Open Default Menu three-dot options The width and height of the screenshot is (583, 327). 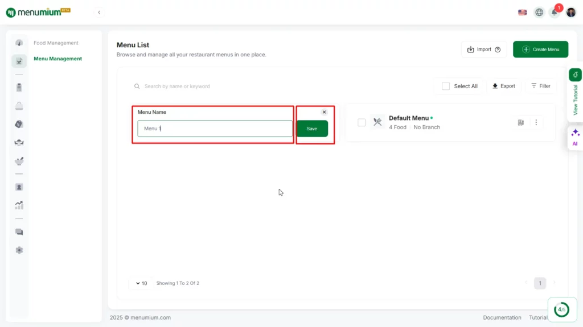point(536,122)
